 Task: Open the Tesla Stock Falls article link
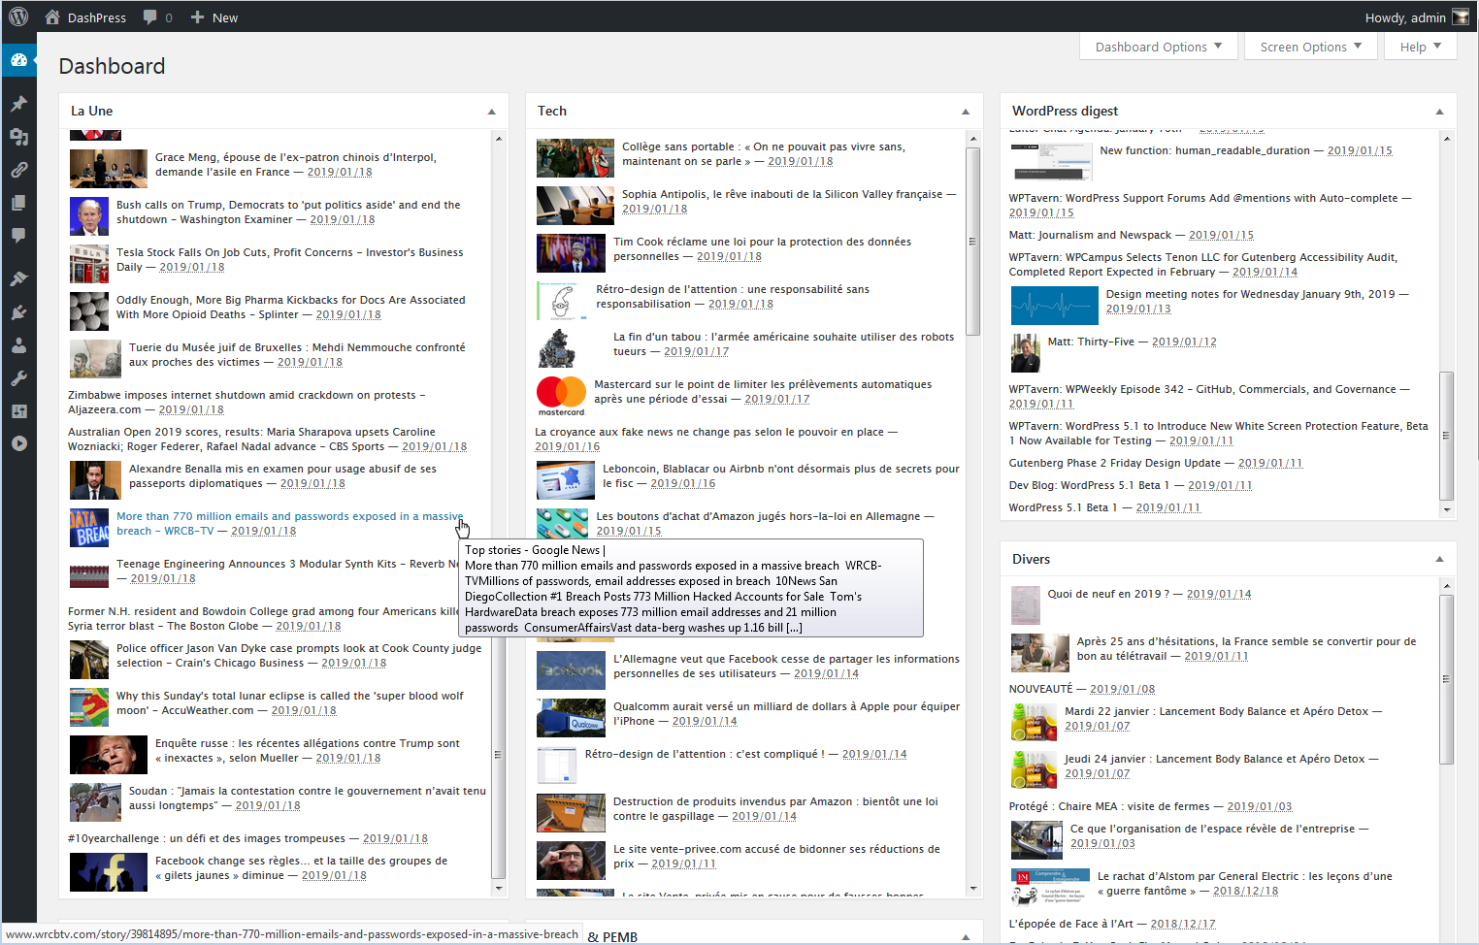coord(289,252)
